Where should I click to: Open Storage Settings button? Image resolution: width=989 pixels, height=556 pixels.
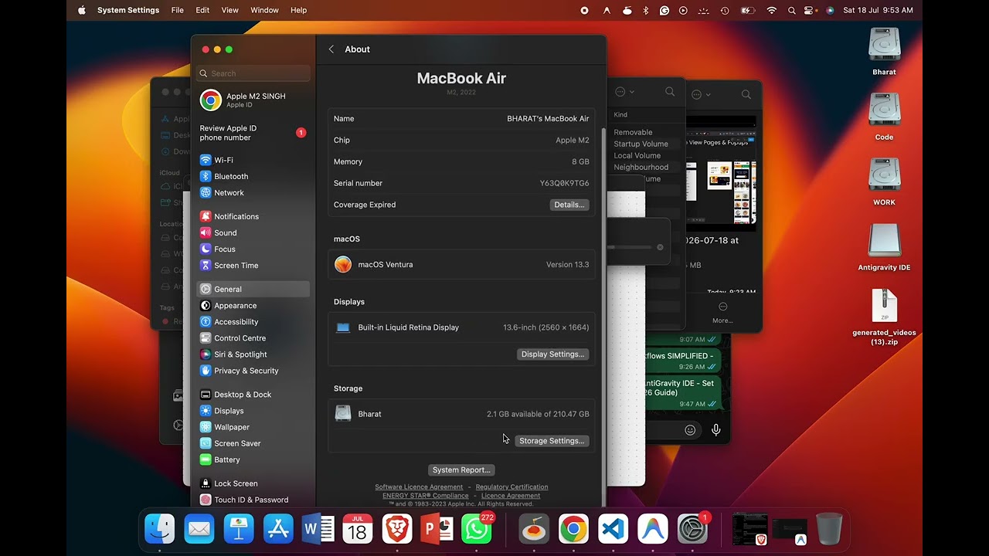click(552, 440)
